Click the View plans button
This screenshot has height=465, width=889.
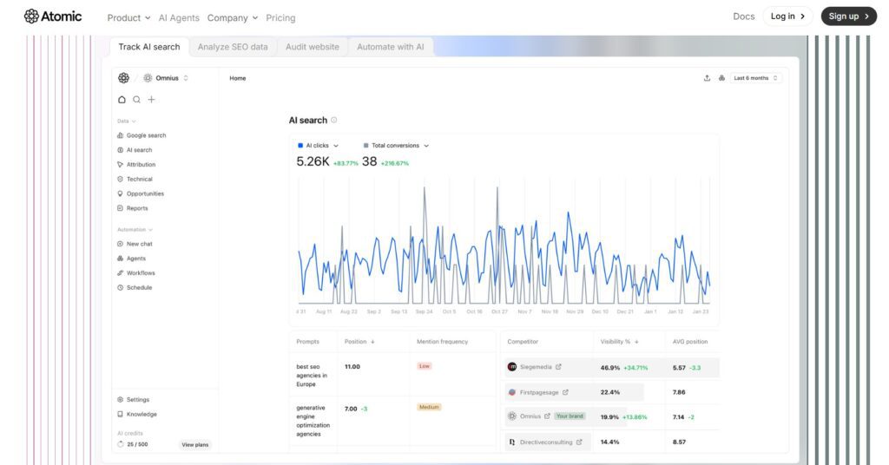[195, 445]
